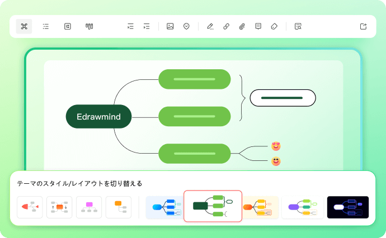The width and height of the screenshot is (386, 238).
Task: Click the heart-eyes emoji sticker
Action: pos(276,146)
